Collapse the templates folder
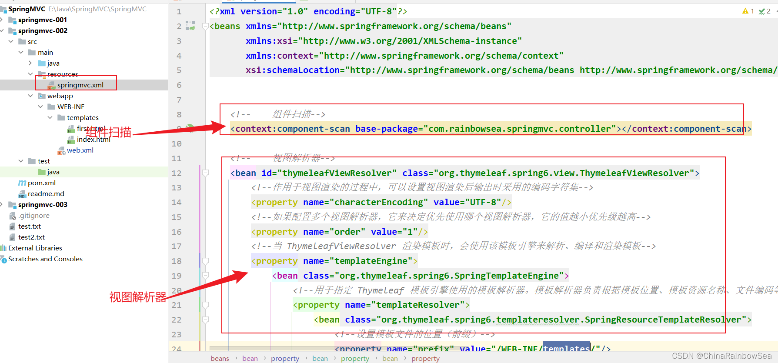The width and height of the screenshot is (778, 363). coord(50,118)
